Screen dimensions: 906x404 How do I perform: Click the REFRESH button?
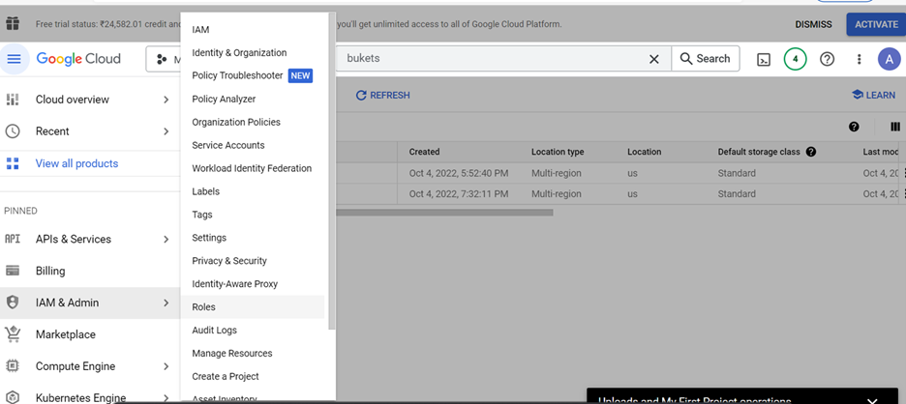[383, 96]
